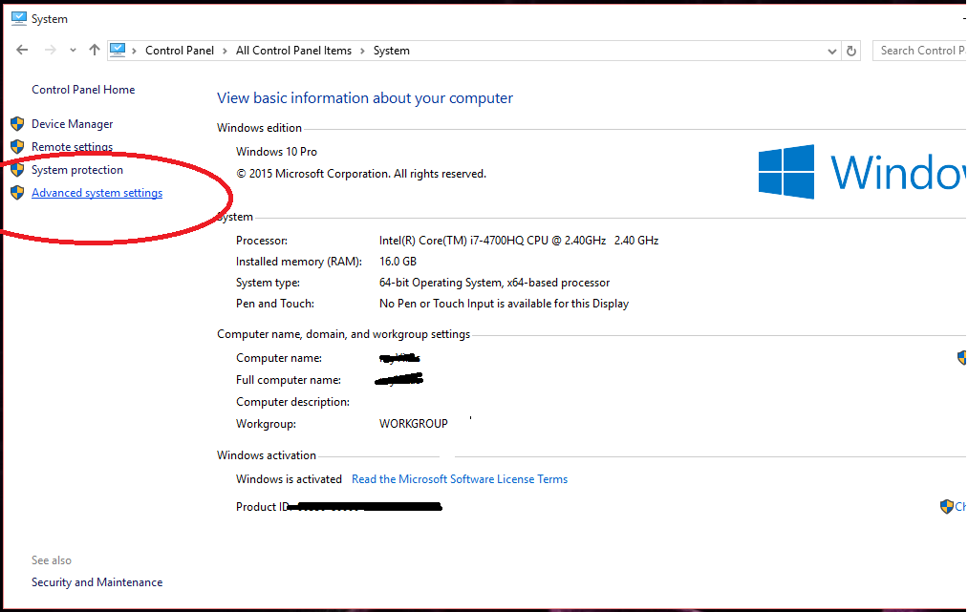The width and height of the screenshot is (968, 612).
Task: Click the computer icon in address bar
Action: [118, 50]
